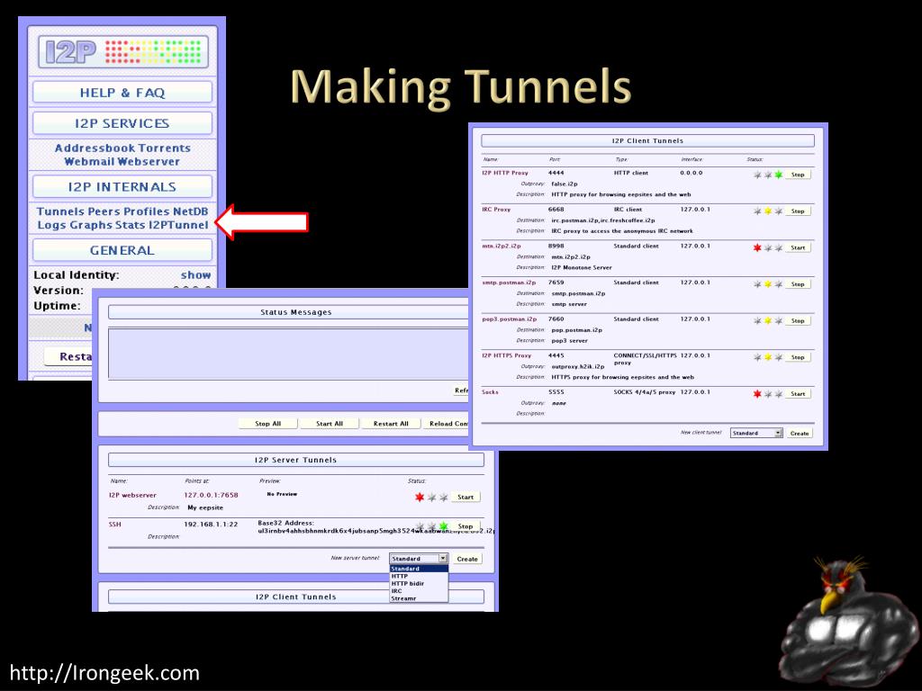Open the New client tunnel type dropdown

756,433
